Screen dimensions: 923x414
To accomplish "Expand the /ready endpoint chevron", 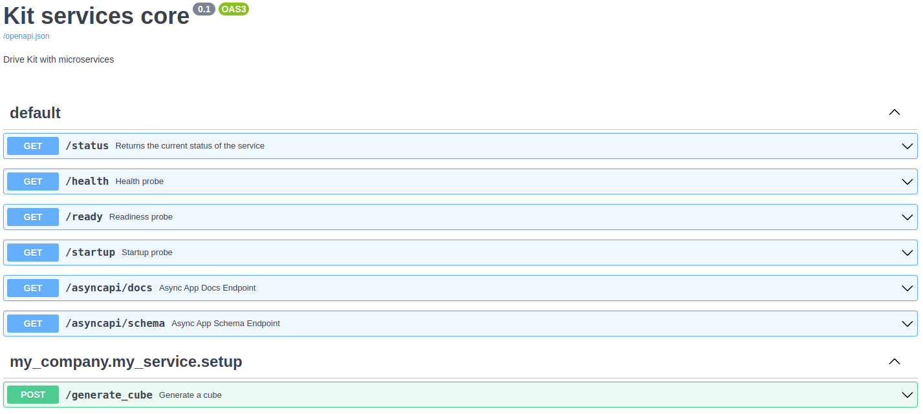I will coord(907,217).
